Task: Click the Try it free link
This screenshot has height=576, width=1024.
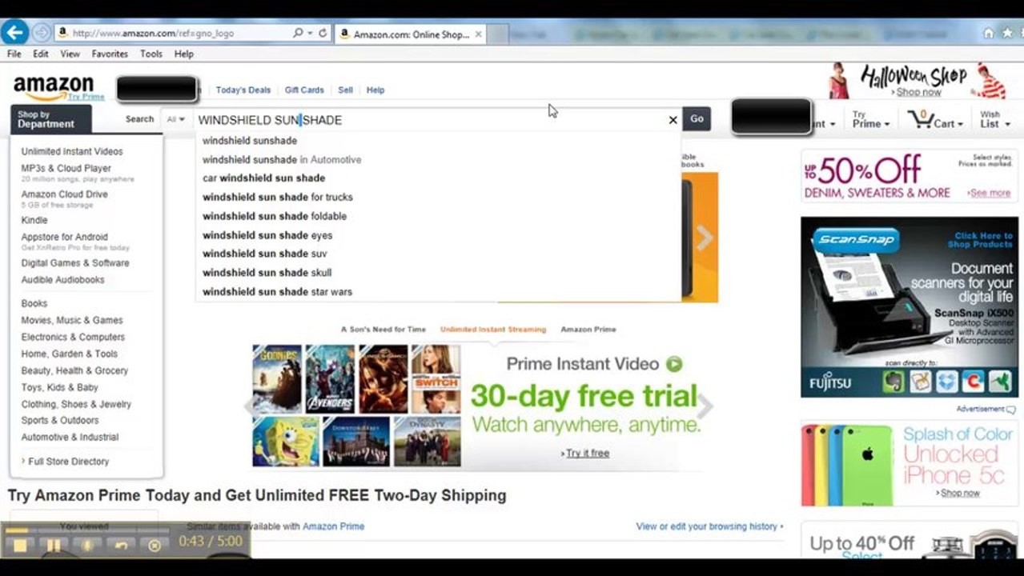Action: tap(588, 454)
